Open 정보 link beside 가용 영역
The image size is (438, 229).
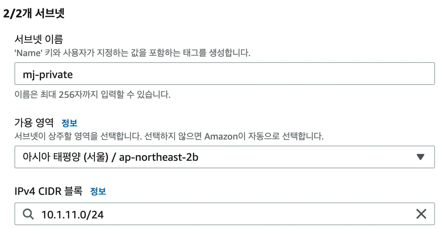pos(69,123)
